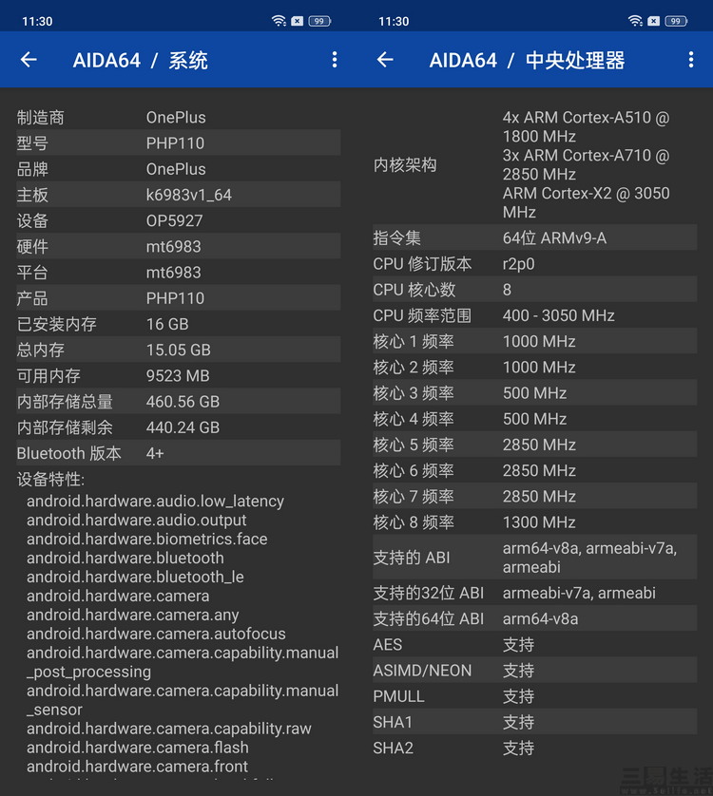
Task: Tap android.hardware.camera.front entry
Action: coord(137,767)
